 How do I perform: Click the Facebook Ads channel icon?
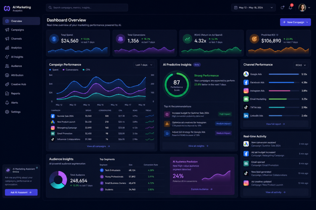pyautogui.click(x=246, y=82)
